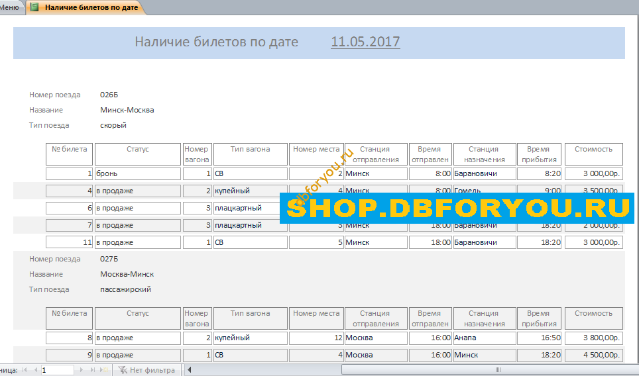Click the 'Нет фильтра' filter button
Screen dimensions: 639x376
(x=146, y=370)
